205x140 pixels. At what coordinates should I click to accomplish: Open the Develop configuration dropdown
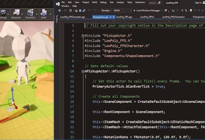click(106, 10)
